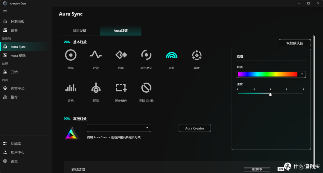Select the 恒亮 static lighting effect icon
Image resolution: width=323 pixels, height=173 pixels.
tap(71, 55)
